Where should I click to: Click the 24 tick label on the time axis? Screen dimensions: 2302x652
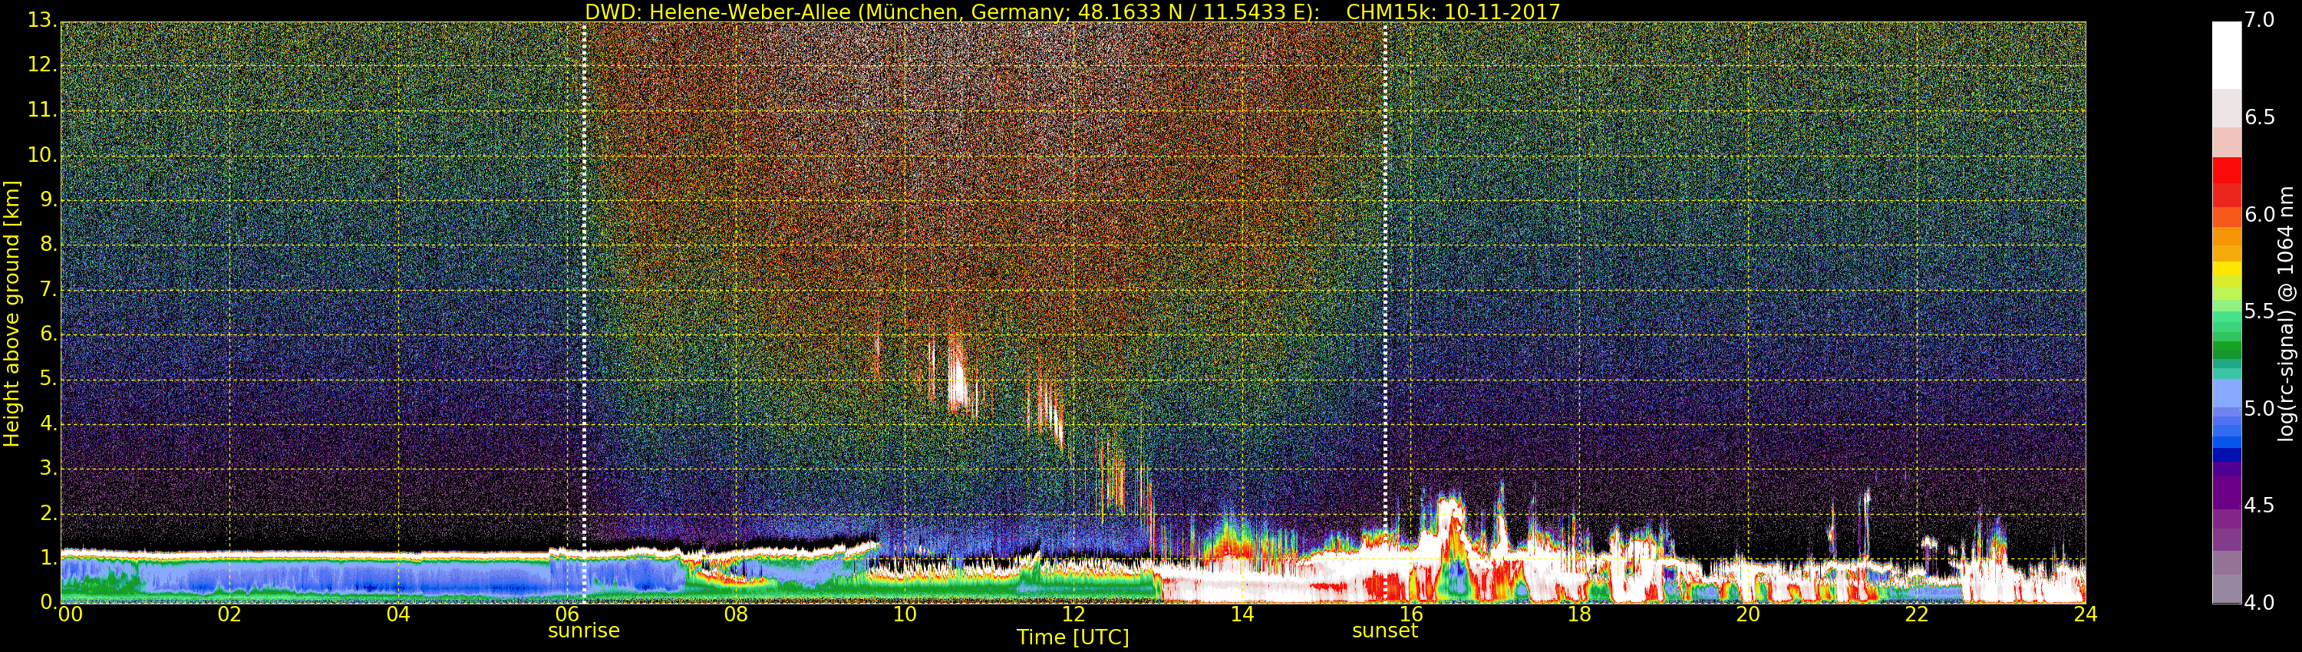2085,614
